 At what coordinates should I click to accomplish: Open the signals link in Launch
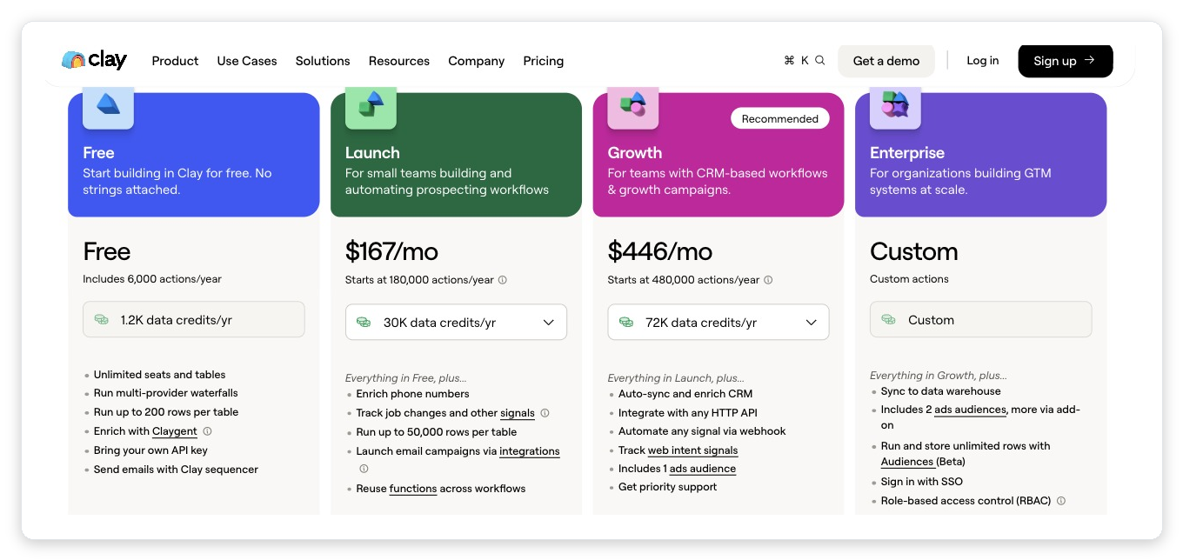[x=518, y=413]
